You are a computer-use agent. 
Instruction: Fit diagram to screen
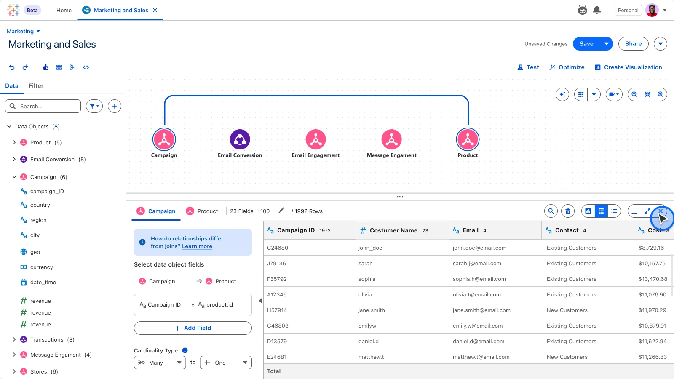point(647,94)
